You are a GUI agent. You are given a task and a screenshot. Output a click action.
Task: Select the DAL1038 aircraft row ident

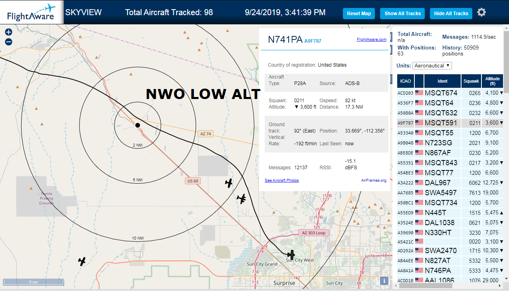[x=440, y=223]
